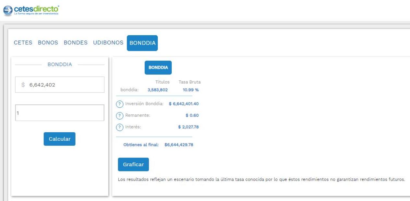The height and width of the screenshot is (201, 410).
Task: Click the cetesdirecto logo
Action: (x=31, y=10)
